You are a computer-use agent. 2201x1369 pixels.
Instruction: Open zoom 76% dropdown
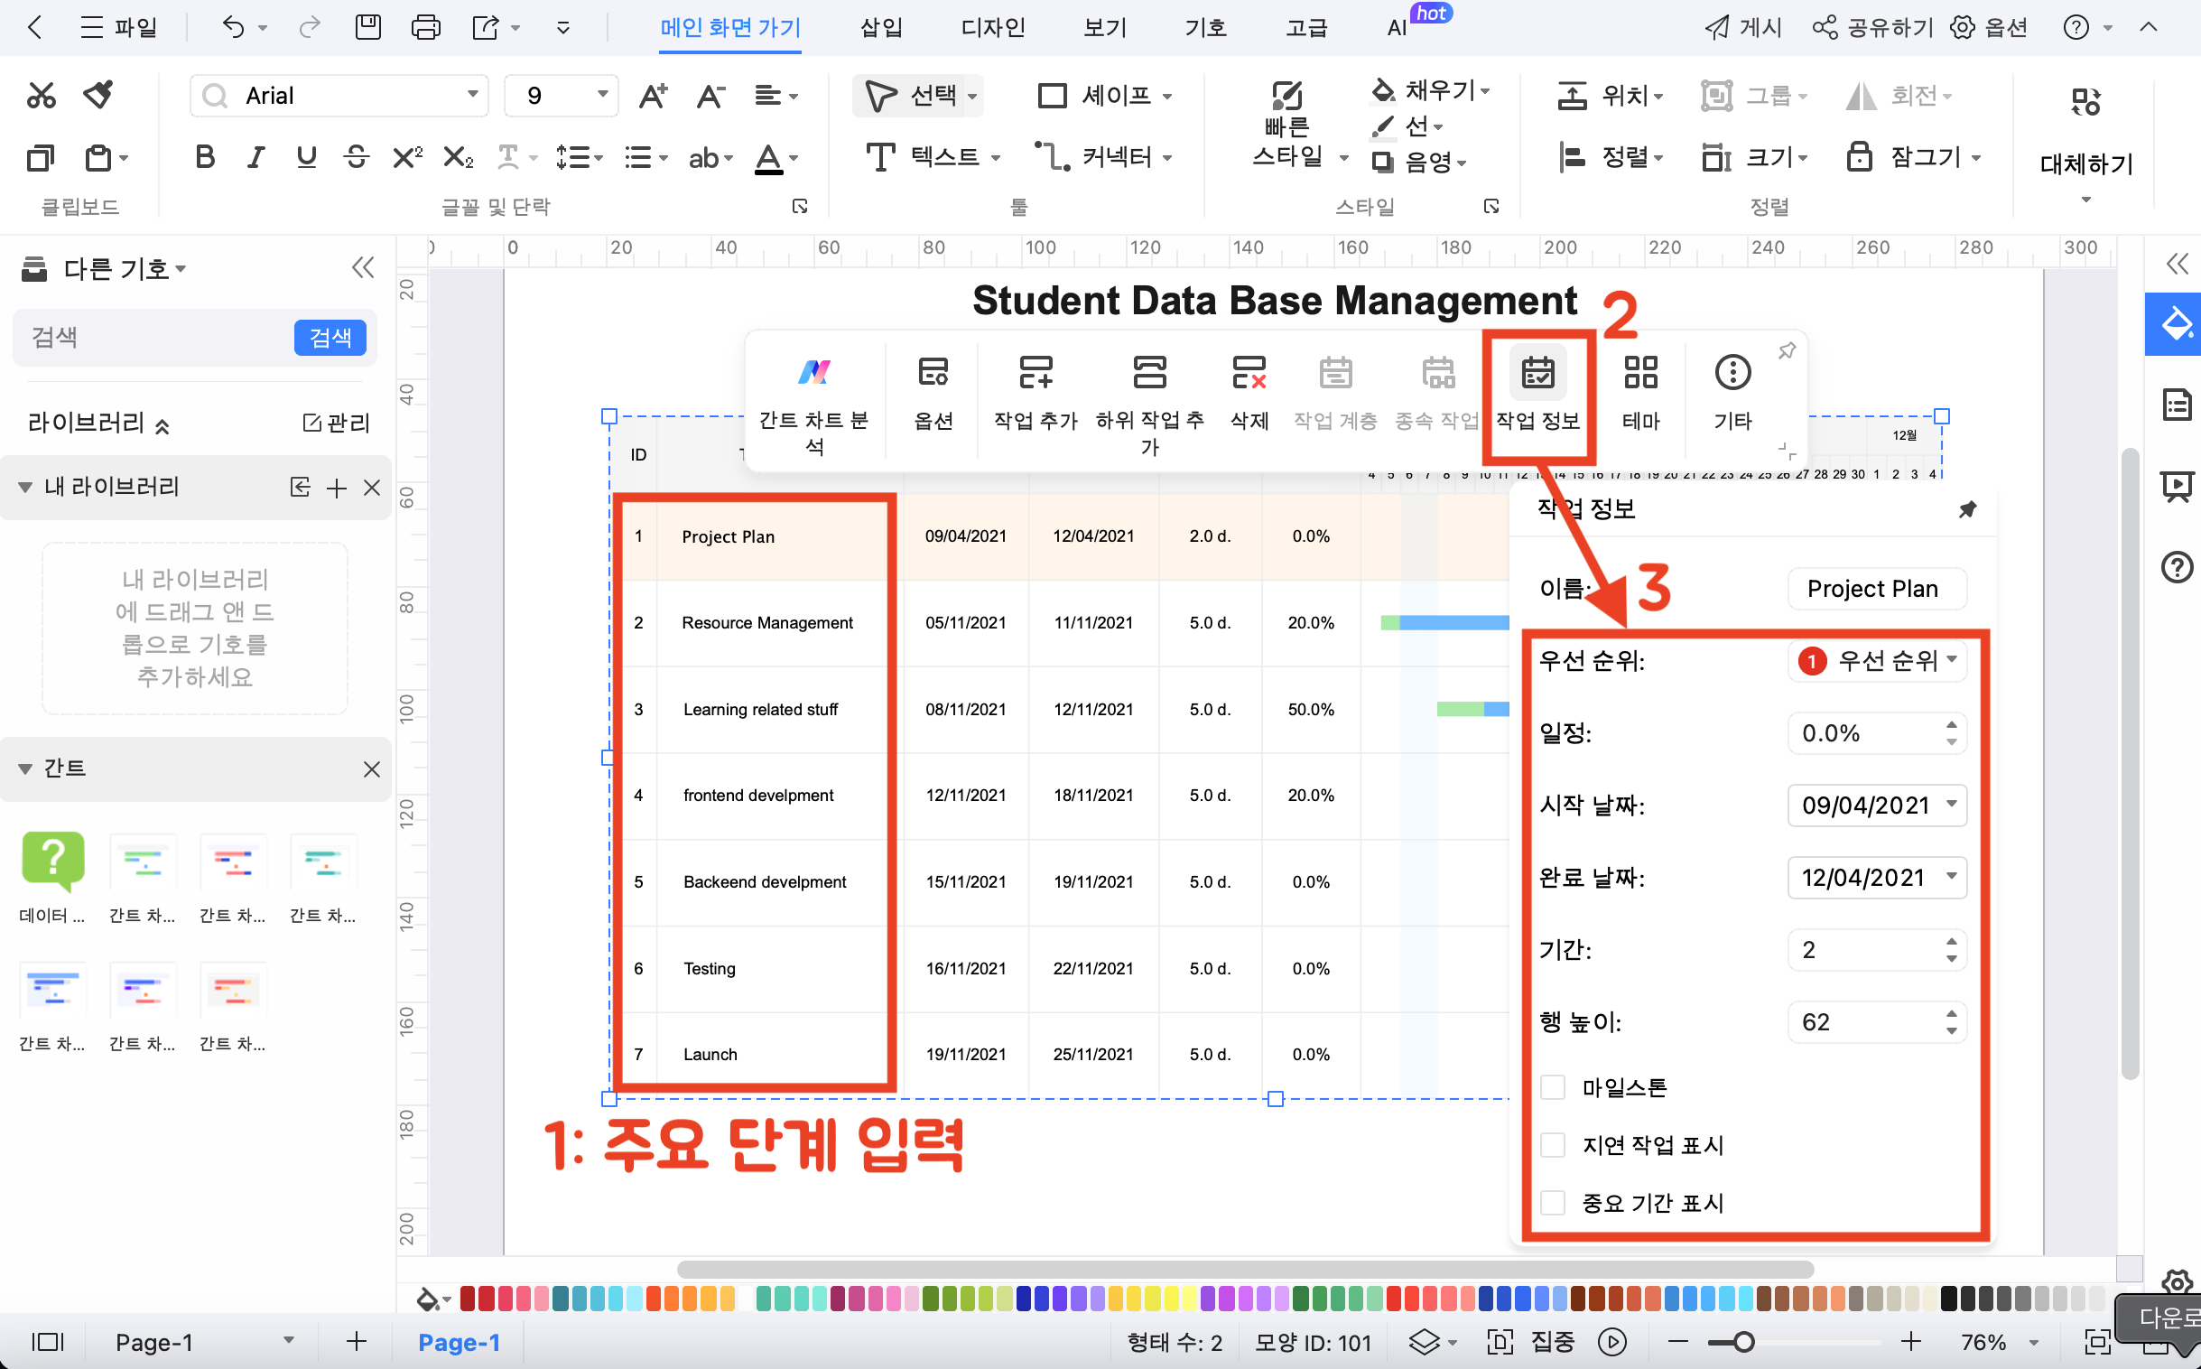[2034, 1342]
